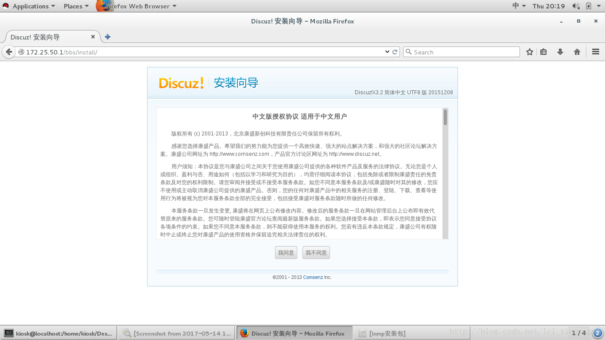Click the 安装向导 title text

[x=236, y=83]
